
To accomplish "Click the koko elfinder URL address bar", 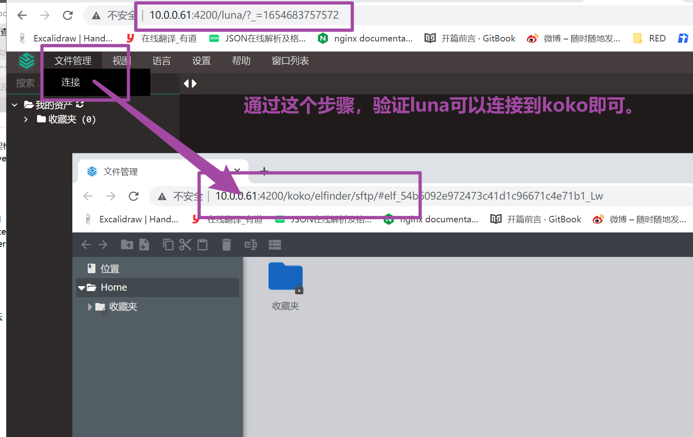I will tap(409, 196).
